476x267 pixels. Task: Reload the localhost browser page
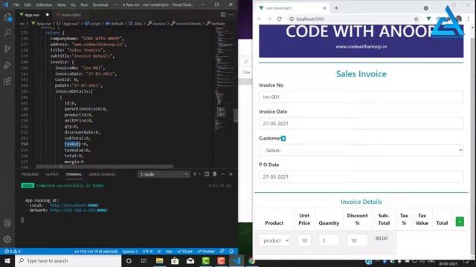click(280, 19)
